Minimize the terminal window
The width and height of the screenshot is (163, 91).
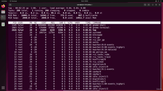click(x=153, y=5)
